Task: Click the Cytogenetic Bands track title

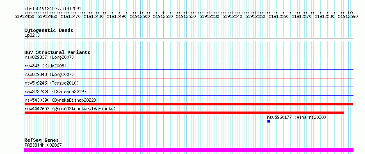Action: click(x=49, y=30)
